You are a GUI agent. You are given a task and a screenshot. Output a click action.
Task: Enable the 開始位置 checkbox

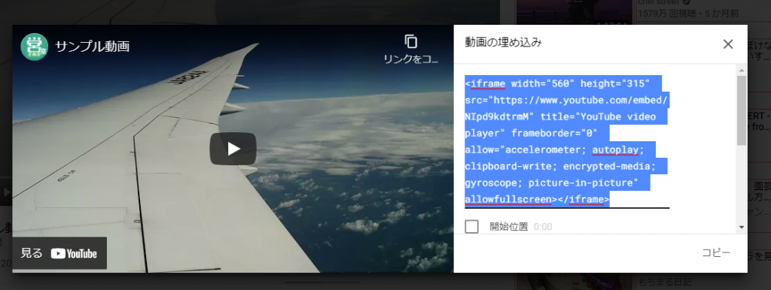coord(471,227)
